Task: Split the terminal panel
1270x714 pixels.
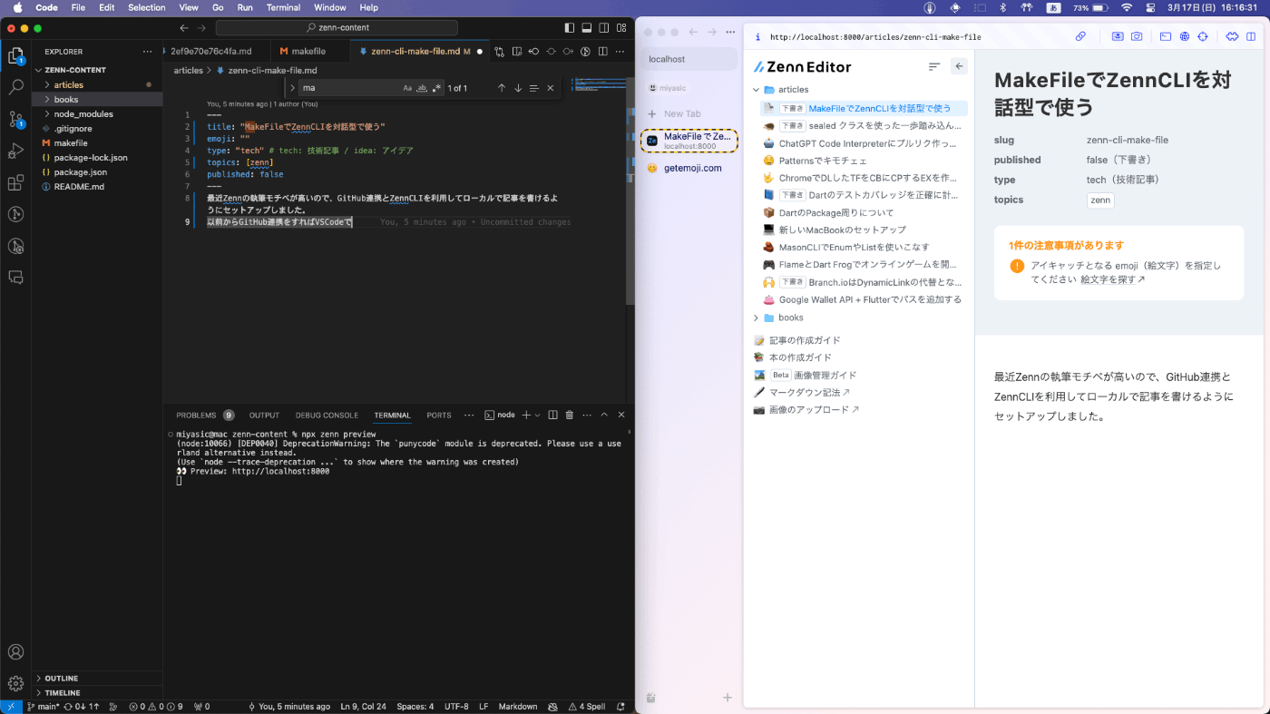Action: tap(552, 415)
